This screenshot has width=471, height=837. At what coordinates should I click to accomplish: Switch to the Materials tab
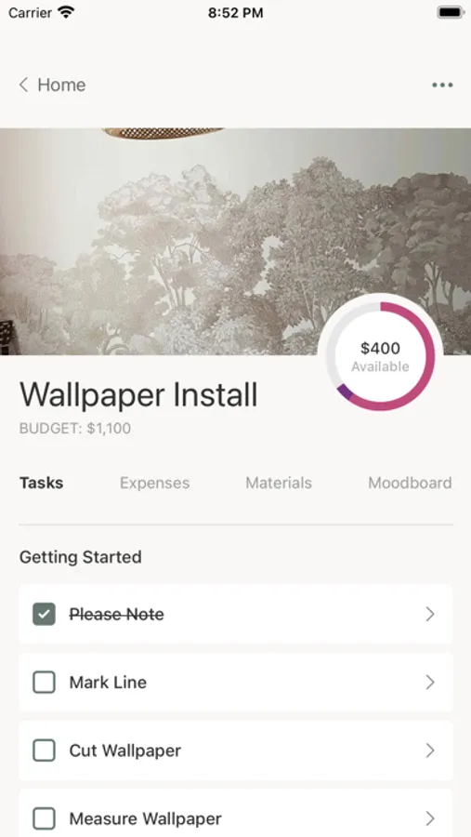point(279,483)
